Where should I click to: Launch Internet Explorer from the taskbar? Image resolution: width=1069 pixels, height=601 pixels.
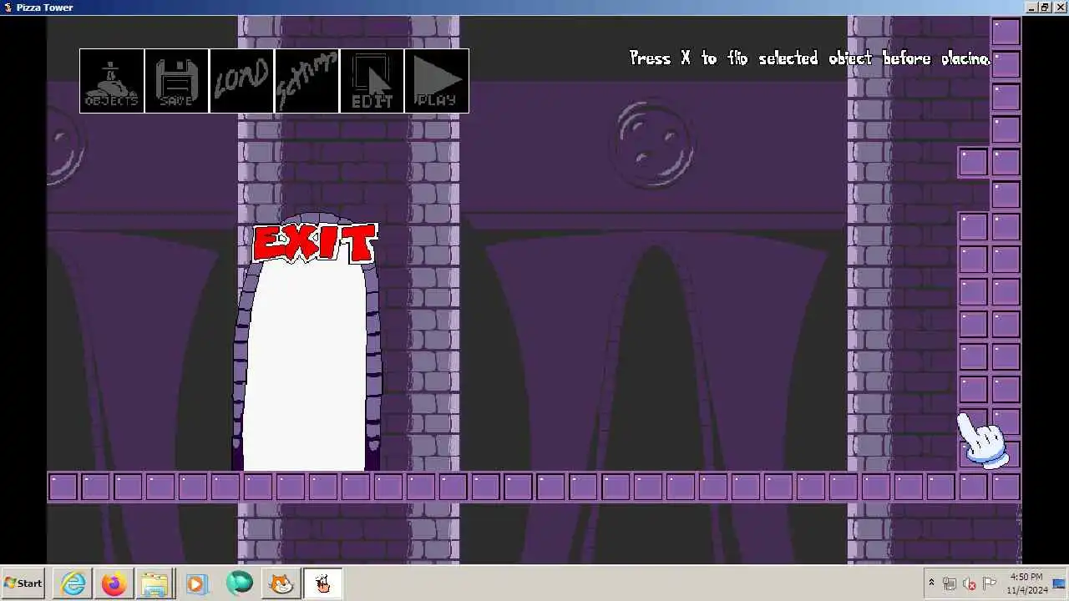(73, 583)
